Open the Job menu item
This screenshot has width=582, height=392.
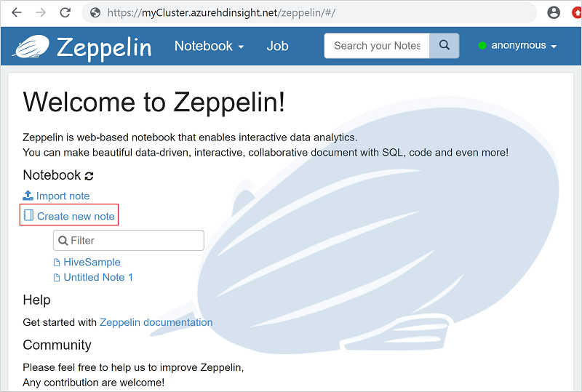click(x=277, y=46)
